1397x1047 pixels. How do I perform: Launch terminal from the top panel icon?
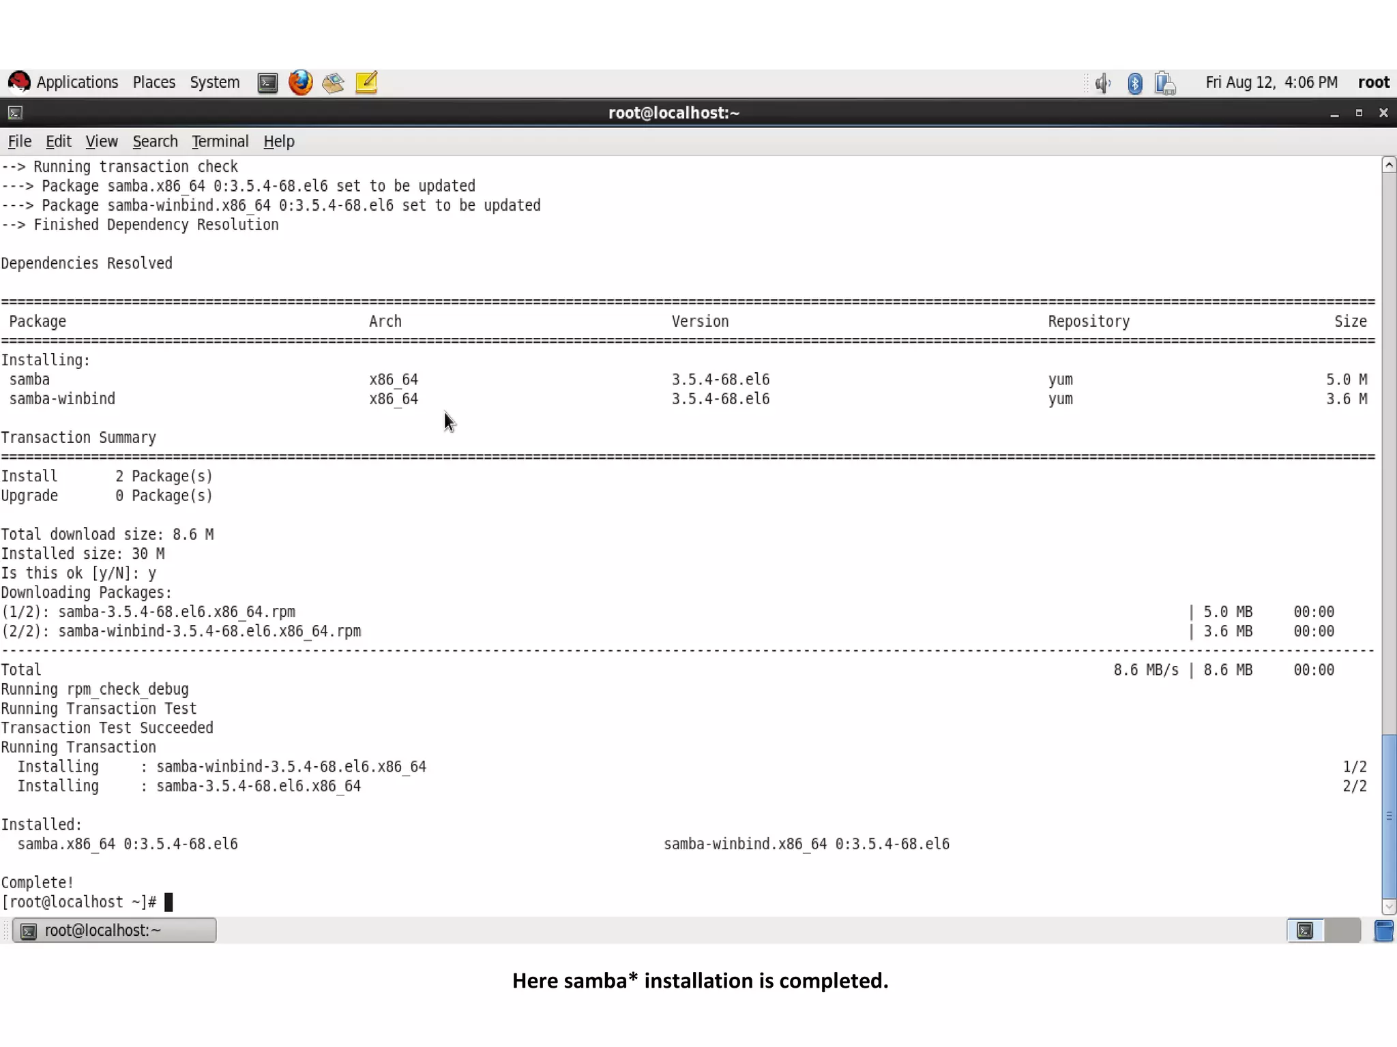[x=267, y=83]
